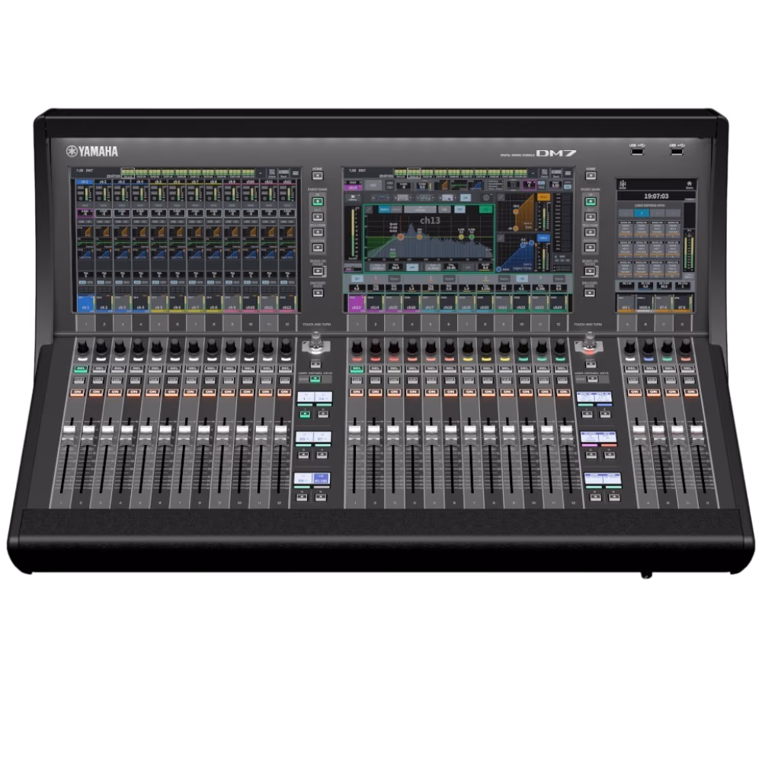Toggle the green SEL key on left strip 1

pos(80,370)
